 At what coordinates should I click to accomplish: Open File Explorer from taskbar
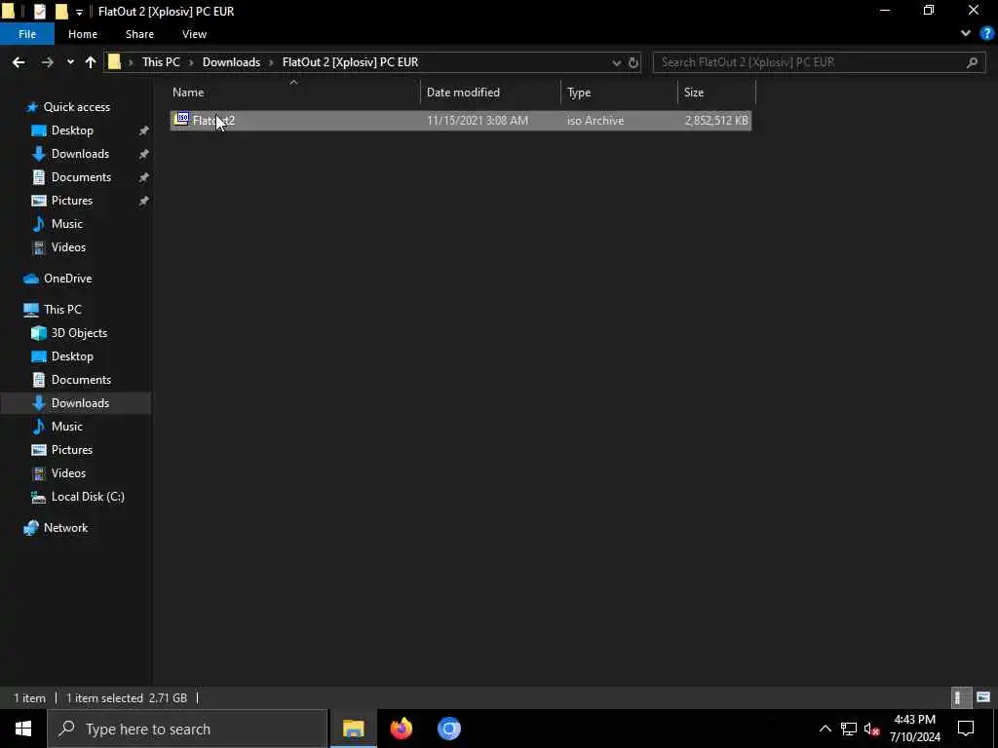(353, 729)
